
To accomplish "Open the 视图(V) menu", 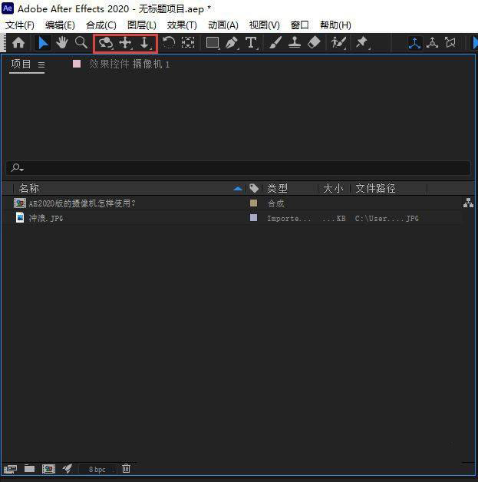I will [264, 25].
